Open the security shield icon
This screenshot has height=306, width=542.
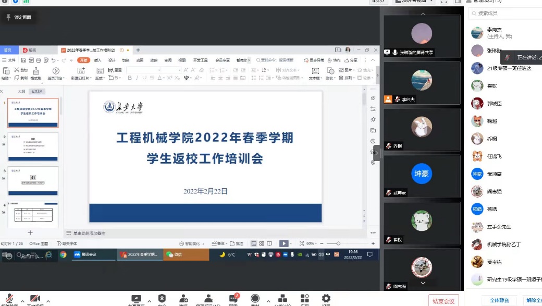(162, 299)
